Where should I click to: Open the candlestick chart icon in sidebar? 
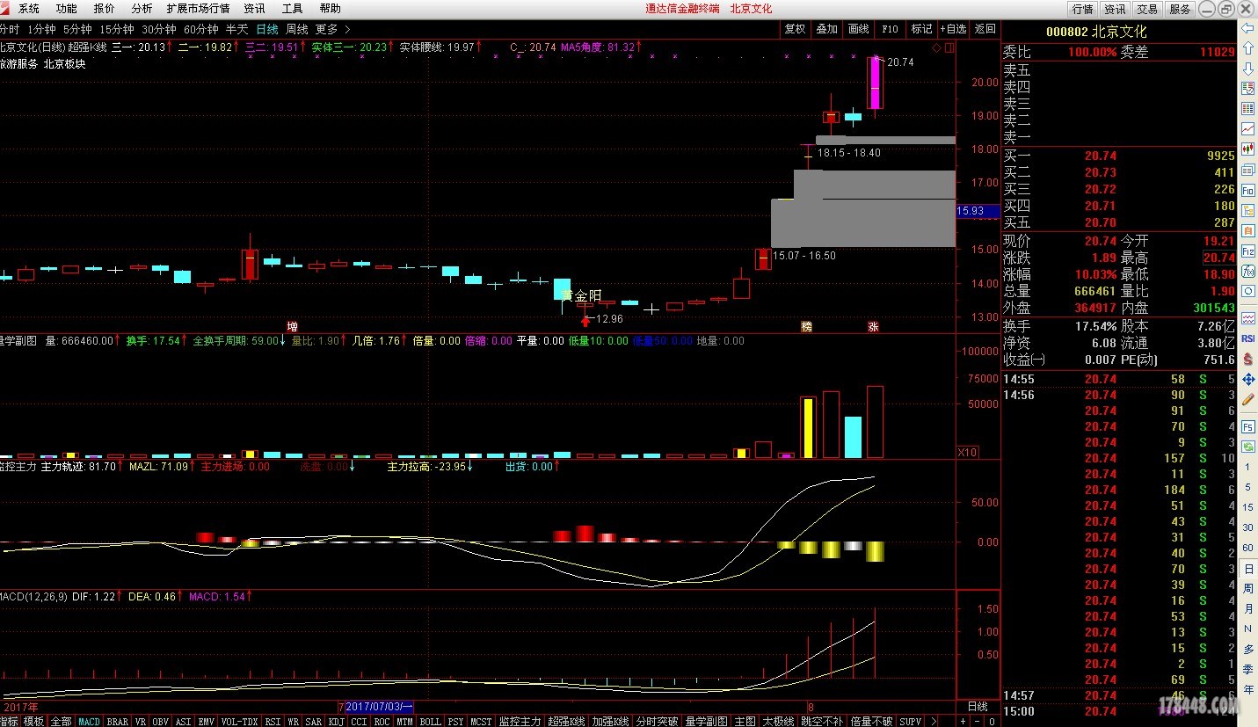pos(1247,149)
